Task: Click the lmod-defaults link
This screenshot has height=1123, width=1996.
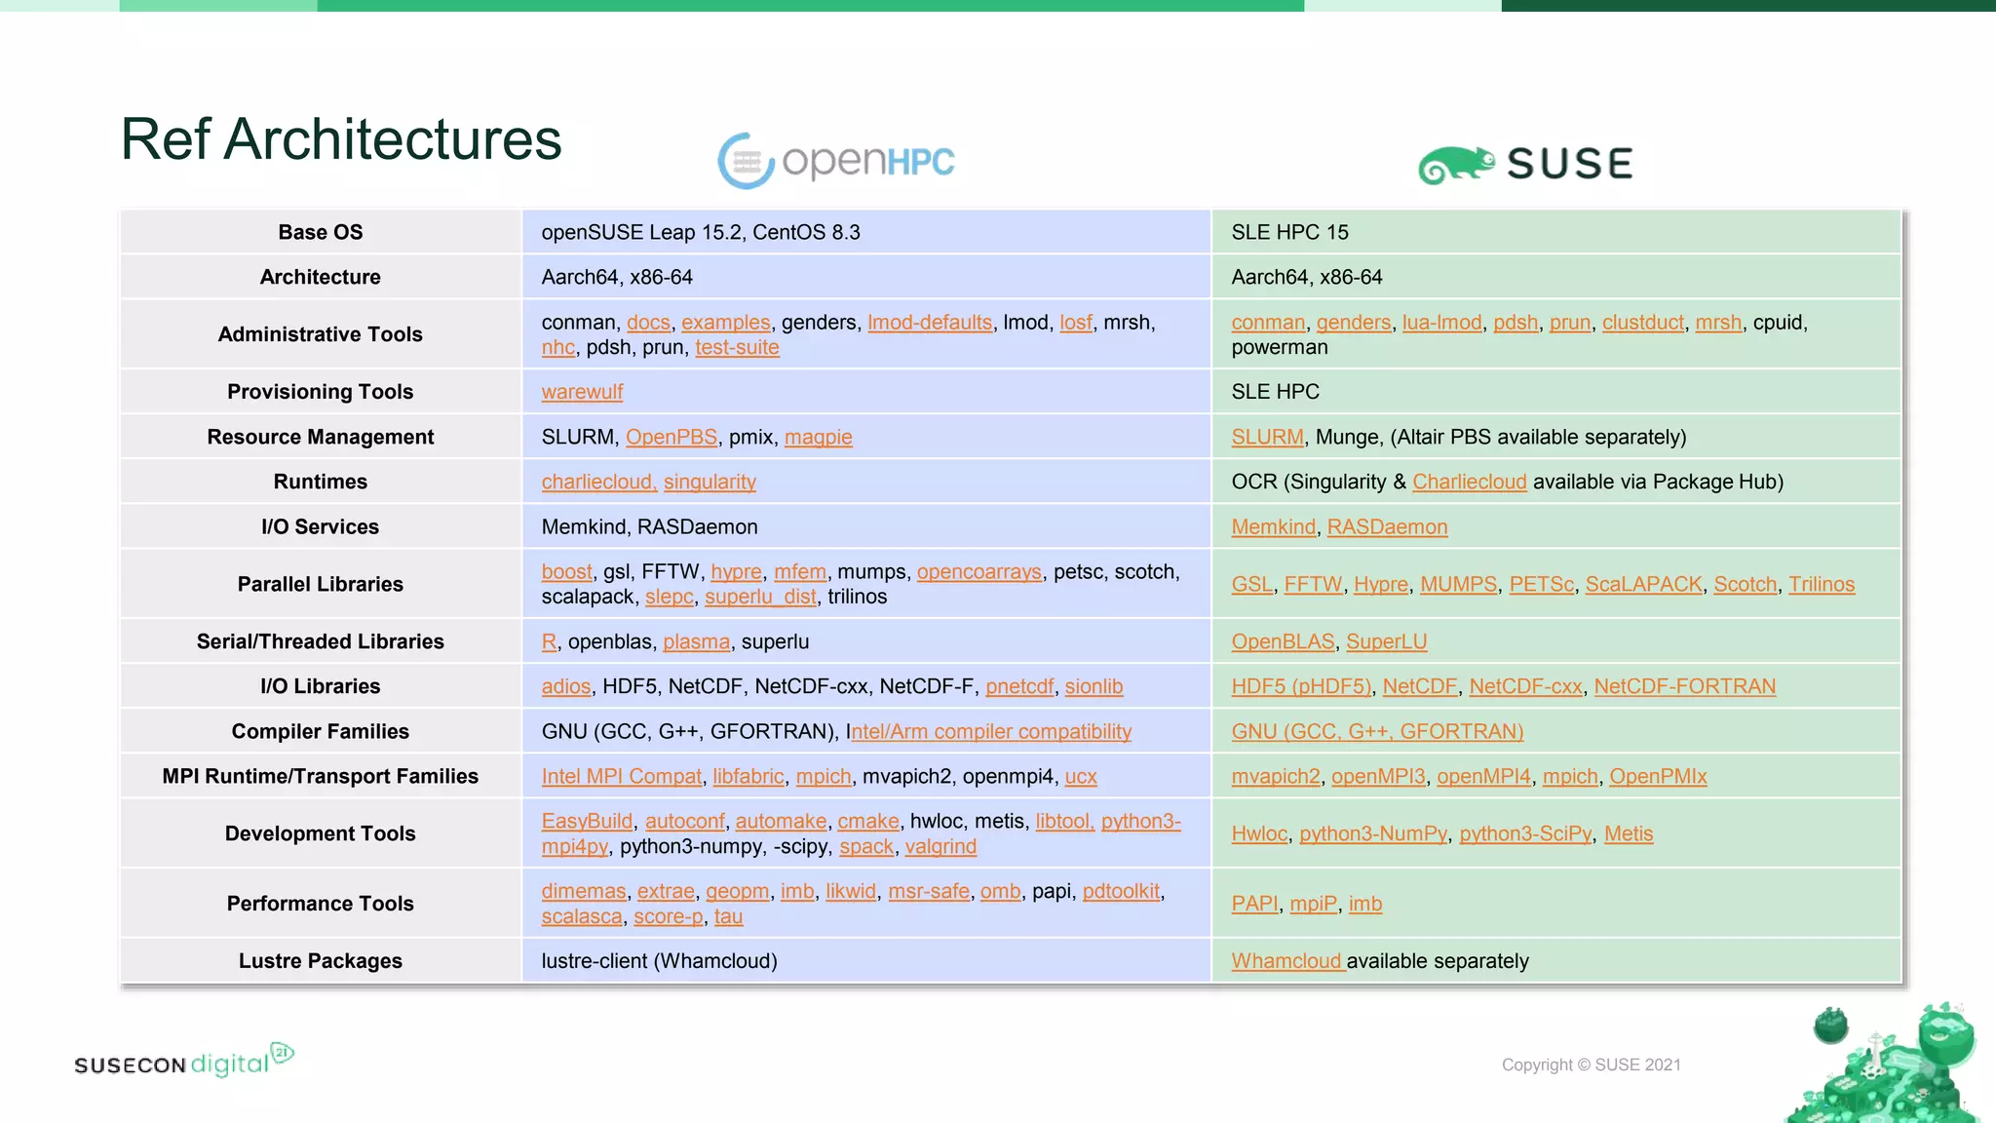Action: click(930, 323)
